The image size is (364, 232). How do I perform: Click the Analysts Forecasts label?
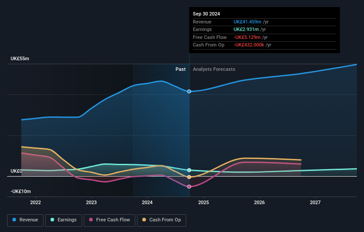[x=214, y=70]
